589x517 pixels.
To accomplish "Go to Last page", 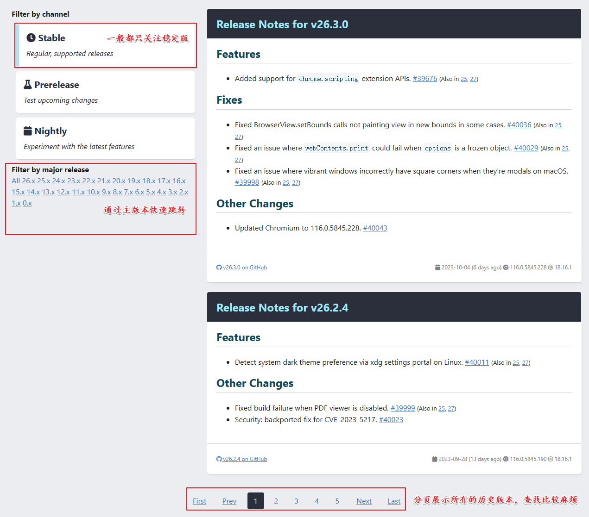I will click(x=394, y=501).
